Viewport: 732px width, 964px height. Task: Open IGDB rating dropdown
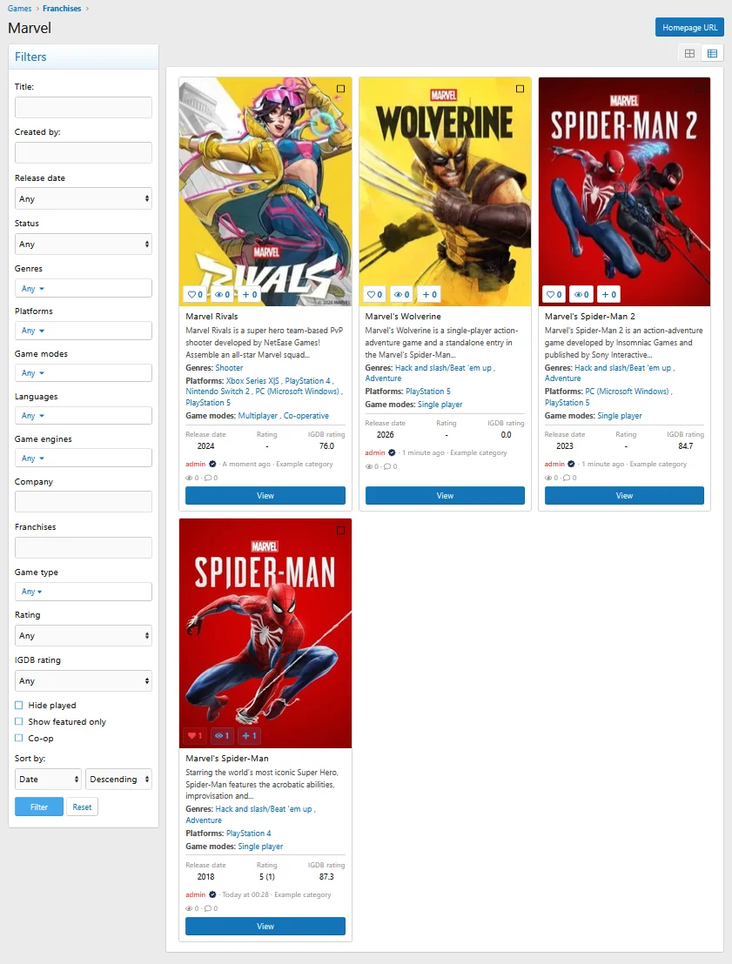click(x=83, y=681)
